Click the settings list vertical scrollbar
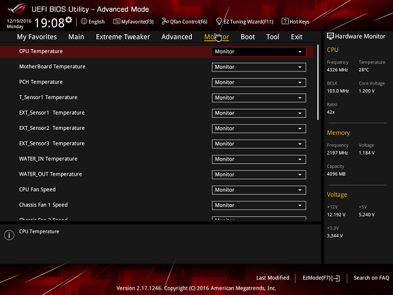Image resolution: width=393 pixels, height=295 pixels. click(318, 83)
